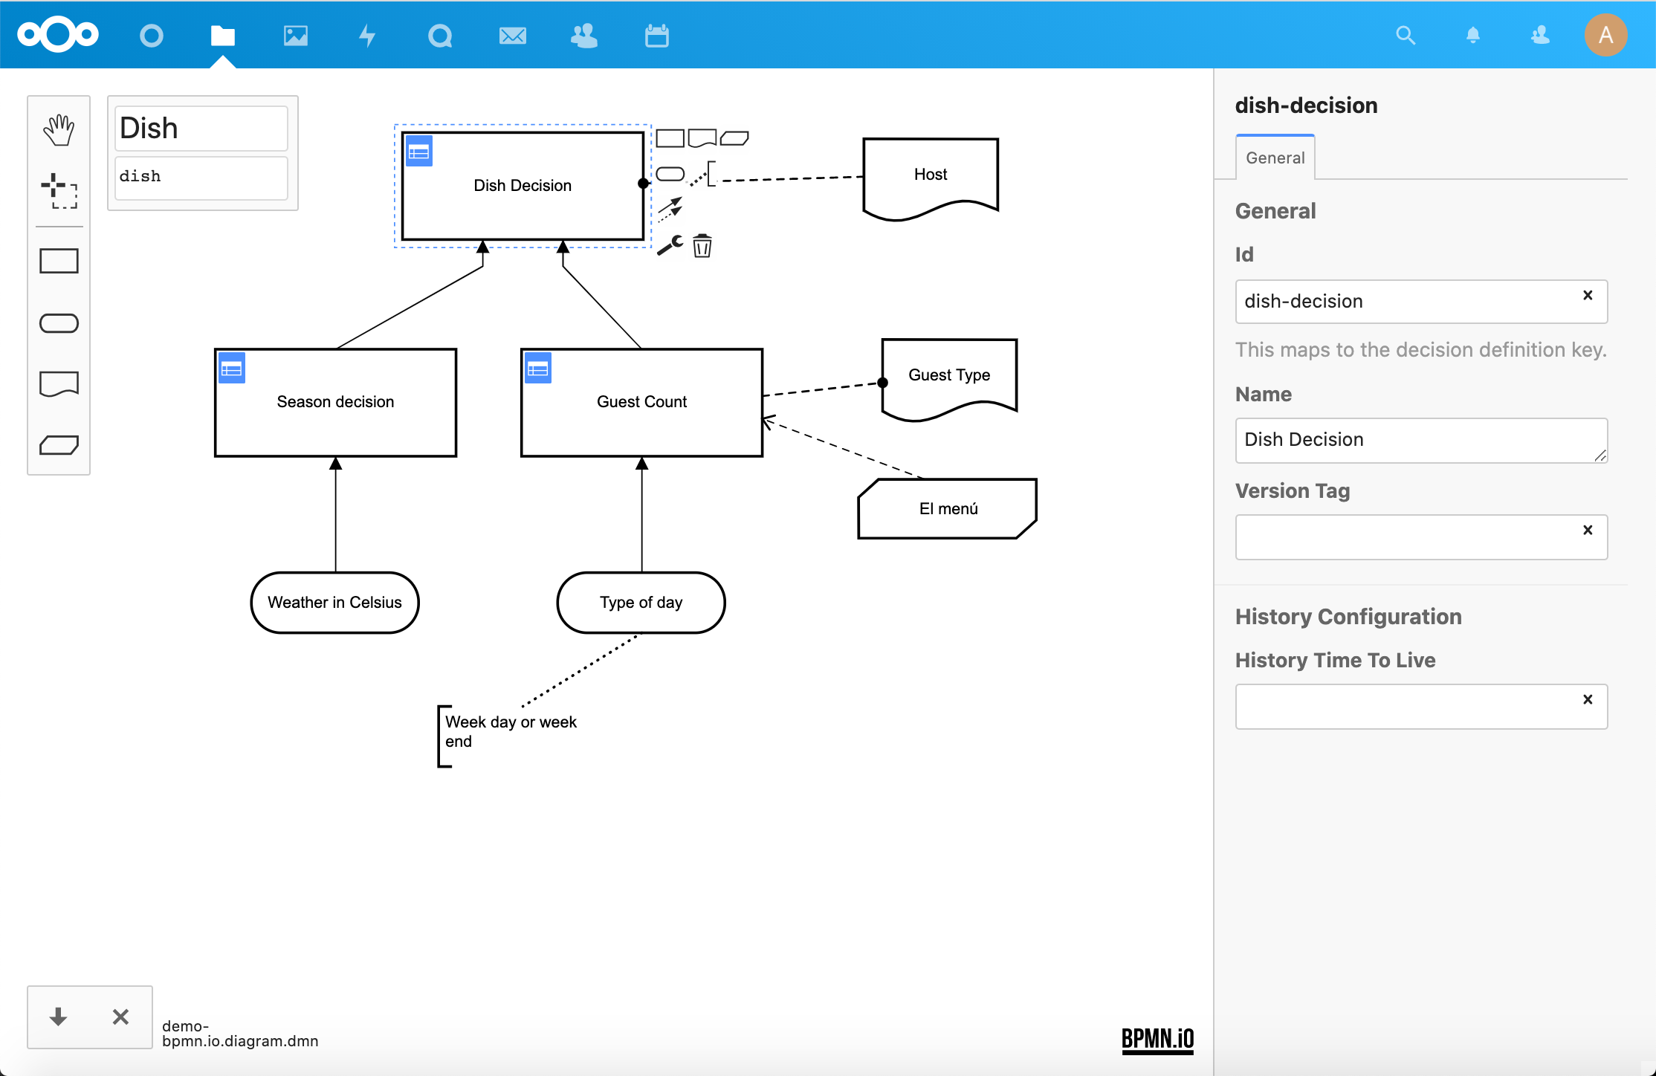Select the General tab in properties panel

tap(1275, 157)
